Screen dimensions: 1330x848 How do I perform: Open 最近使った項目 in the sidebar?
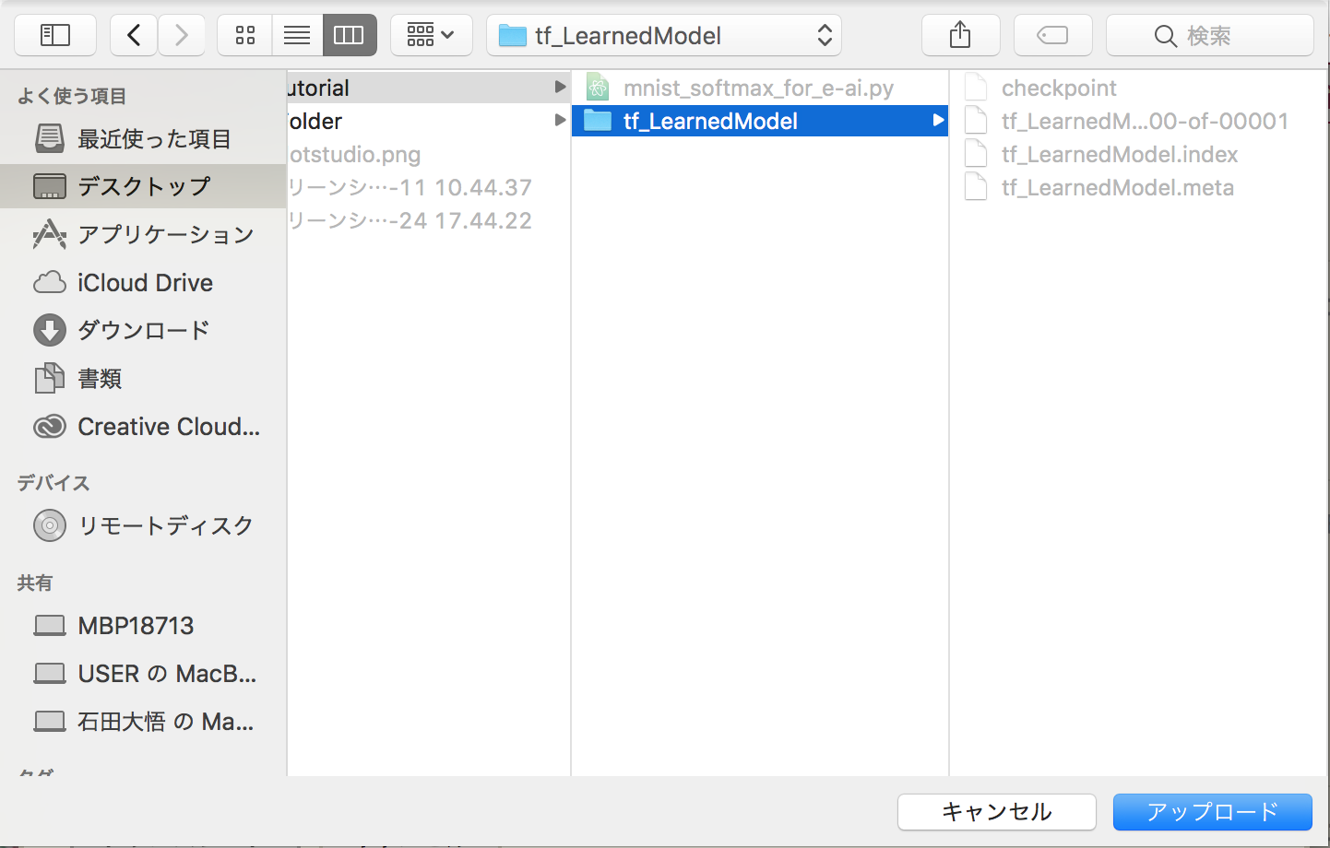tap(143, 138)
